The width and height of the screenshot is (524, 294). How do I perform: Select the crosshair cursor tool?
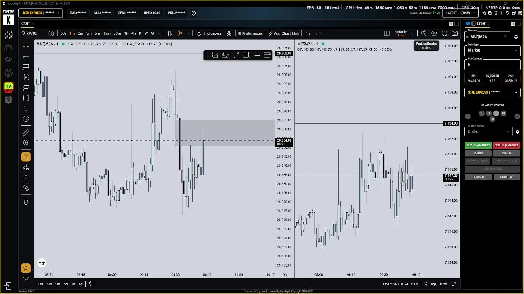(x=26, y=46)
